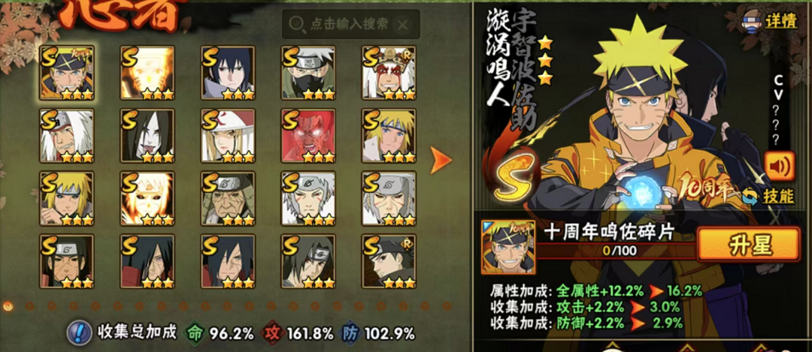Select the dark-haired Sasuke ninja portrait
This screenshot has height=352, width=812.
(x=228, y=72)
